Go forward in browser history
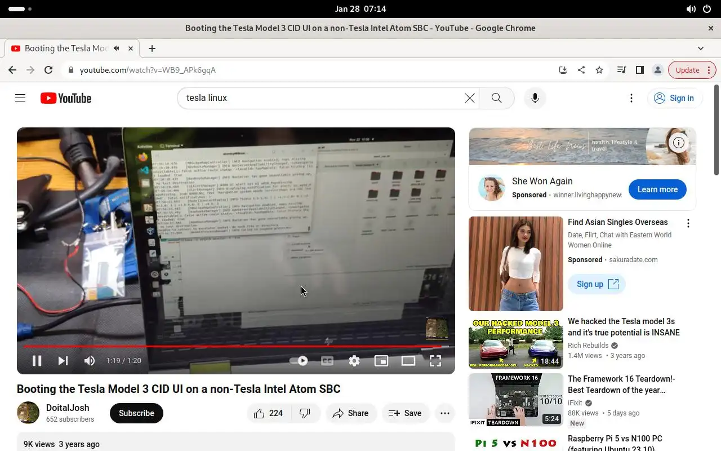This screenshot has height=451, width=721. click(x=30, y=70)
